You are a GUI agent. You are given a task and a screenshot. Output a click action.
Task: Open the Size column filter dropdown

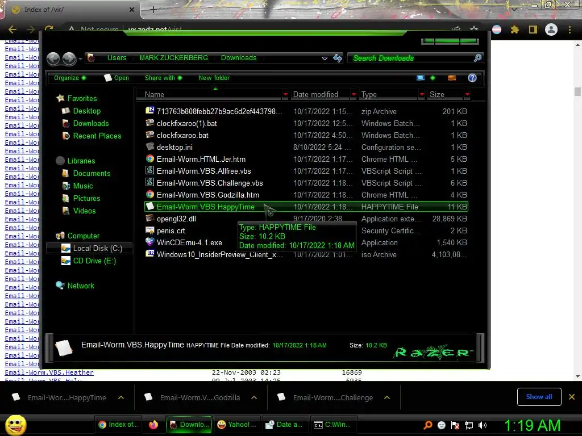pyautogui.click(x=467, y=95)
